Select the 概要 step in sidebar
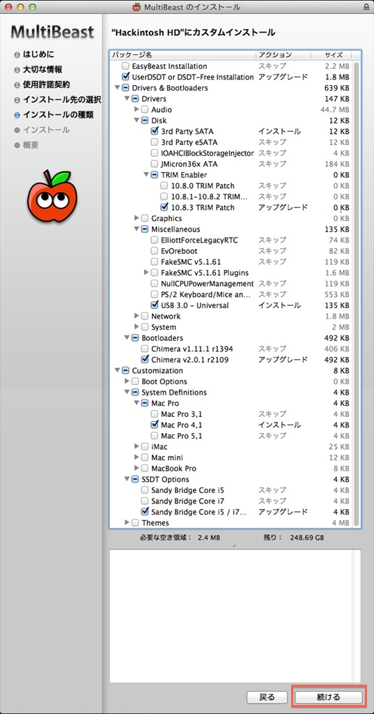Viewport: 374px width, 714px height. 31,145
